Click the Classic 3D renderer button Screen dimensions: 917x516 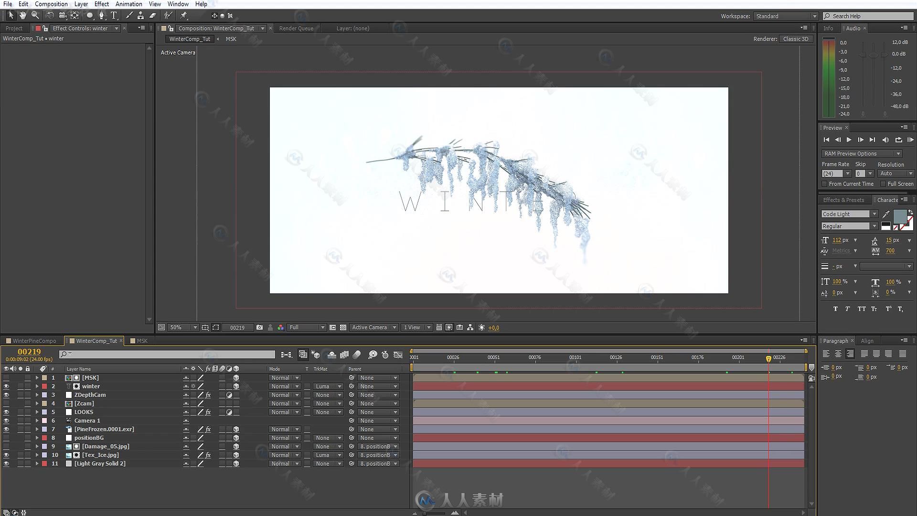[796, 39]
